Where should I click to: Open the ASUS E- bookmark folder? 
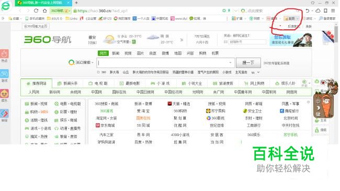(55, 18)
